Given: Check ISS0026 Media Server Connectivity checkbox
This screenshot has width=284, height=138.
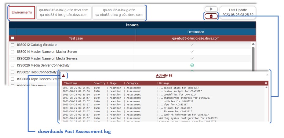Looking at the screenshot, I should click(13, 65).
